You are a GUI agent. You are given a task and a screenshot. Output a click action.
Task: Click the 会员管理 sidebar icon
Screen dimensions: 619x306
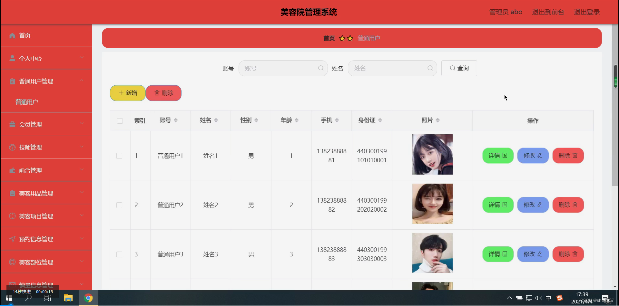[12, 124]
